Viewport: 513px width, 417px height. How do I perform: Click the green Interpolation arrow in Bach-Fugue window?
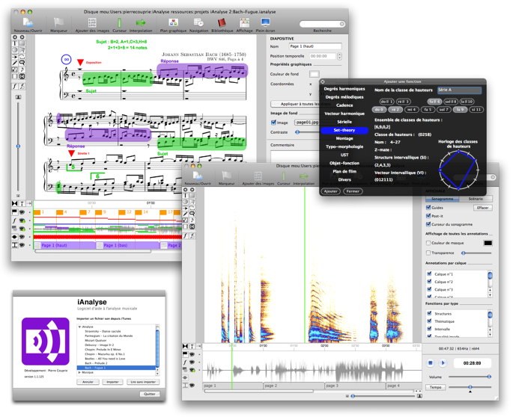click(141, 22)
